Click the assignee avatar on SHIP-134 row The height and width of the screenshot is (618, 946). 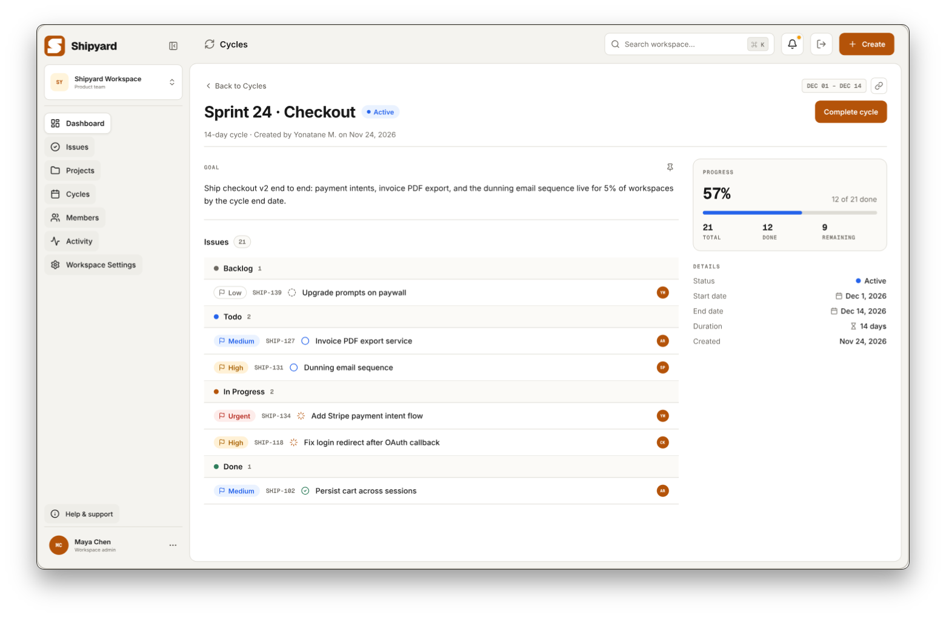[x=663, y=416]
